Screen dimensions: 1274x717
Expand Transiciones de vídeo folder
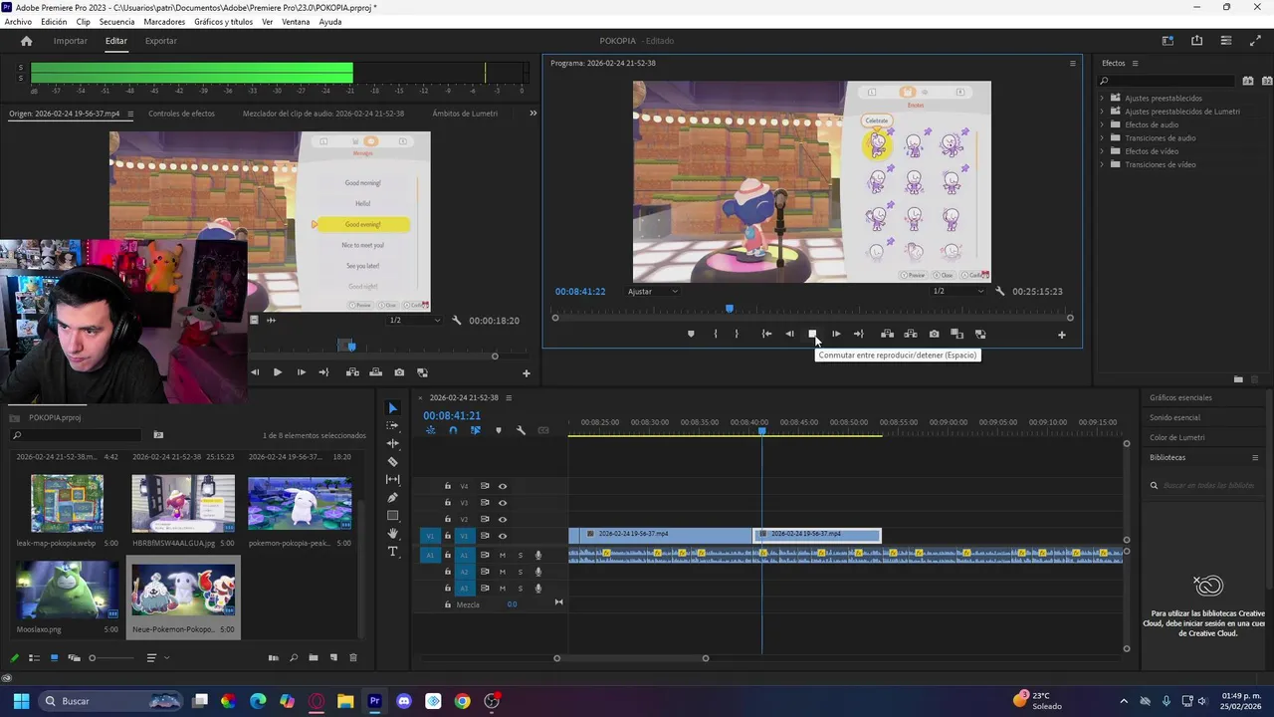coord(1102,164)
